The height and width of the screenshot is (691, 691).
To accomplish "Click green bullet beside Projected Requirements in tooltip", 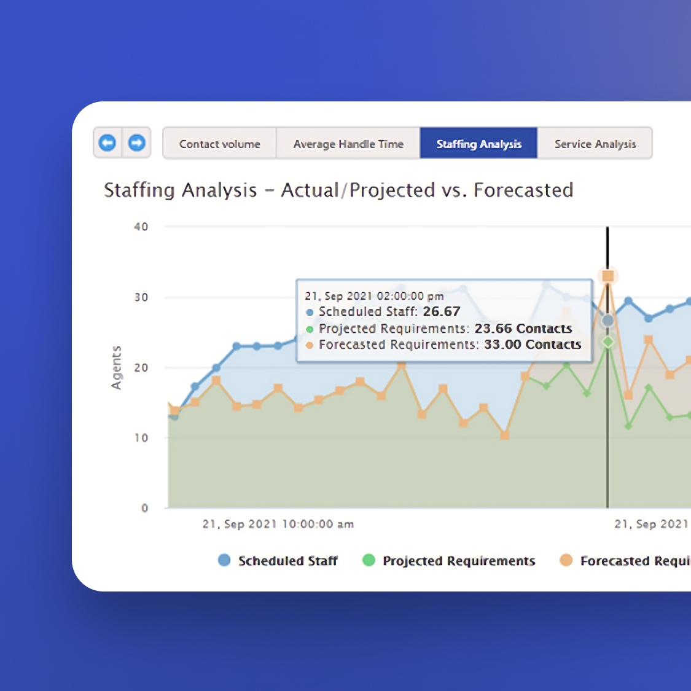I will coord(309,329).
